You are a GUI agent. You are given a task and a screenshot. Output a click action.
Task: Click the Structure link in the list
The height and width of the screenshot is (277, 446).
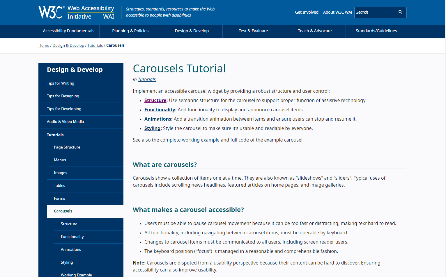coord(155,100)
